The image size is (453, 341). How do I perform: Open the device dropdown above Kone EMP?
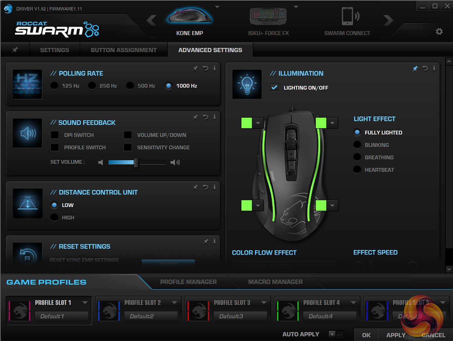click(217, 7)
